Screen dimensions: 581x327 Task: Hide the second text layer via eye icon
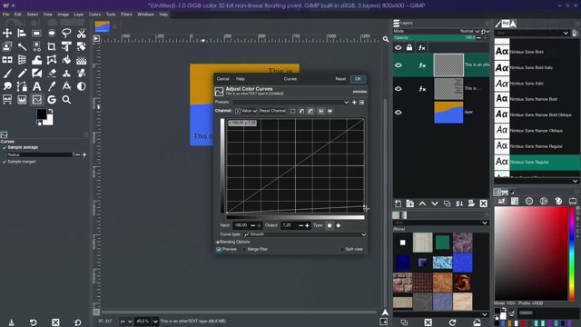399,89
